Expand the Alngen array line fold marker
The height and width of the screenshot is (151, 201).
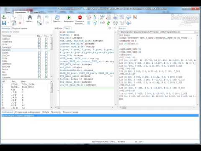58,79
